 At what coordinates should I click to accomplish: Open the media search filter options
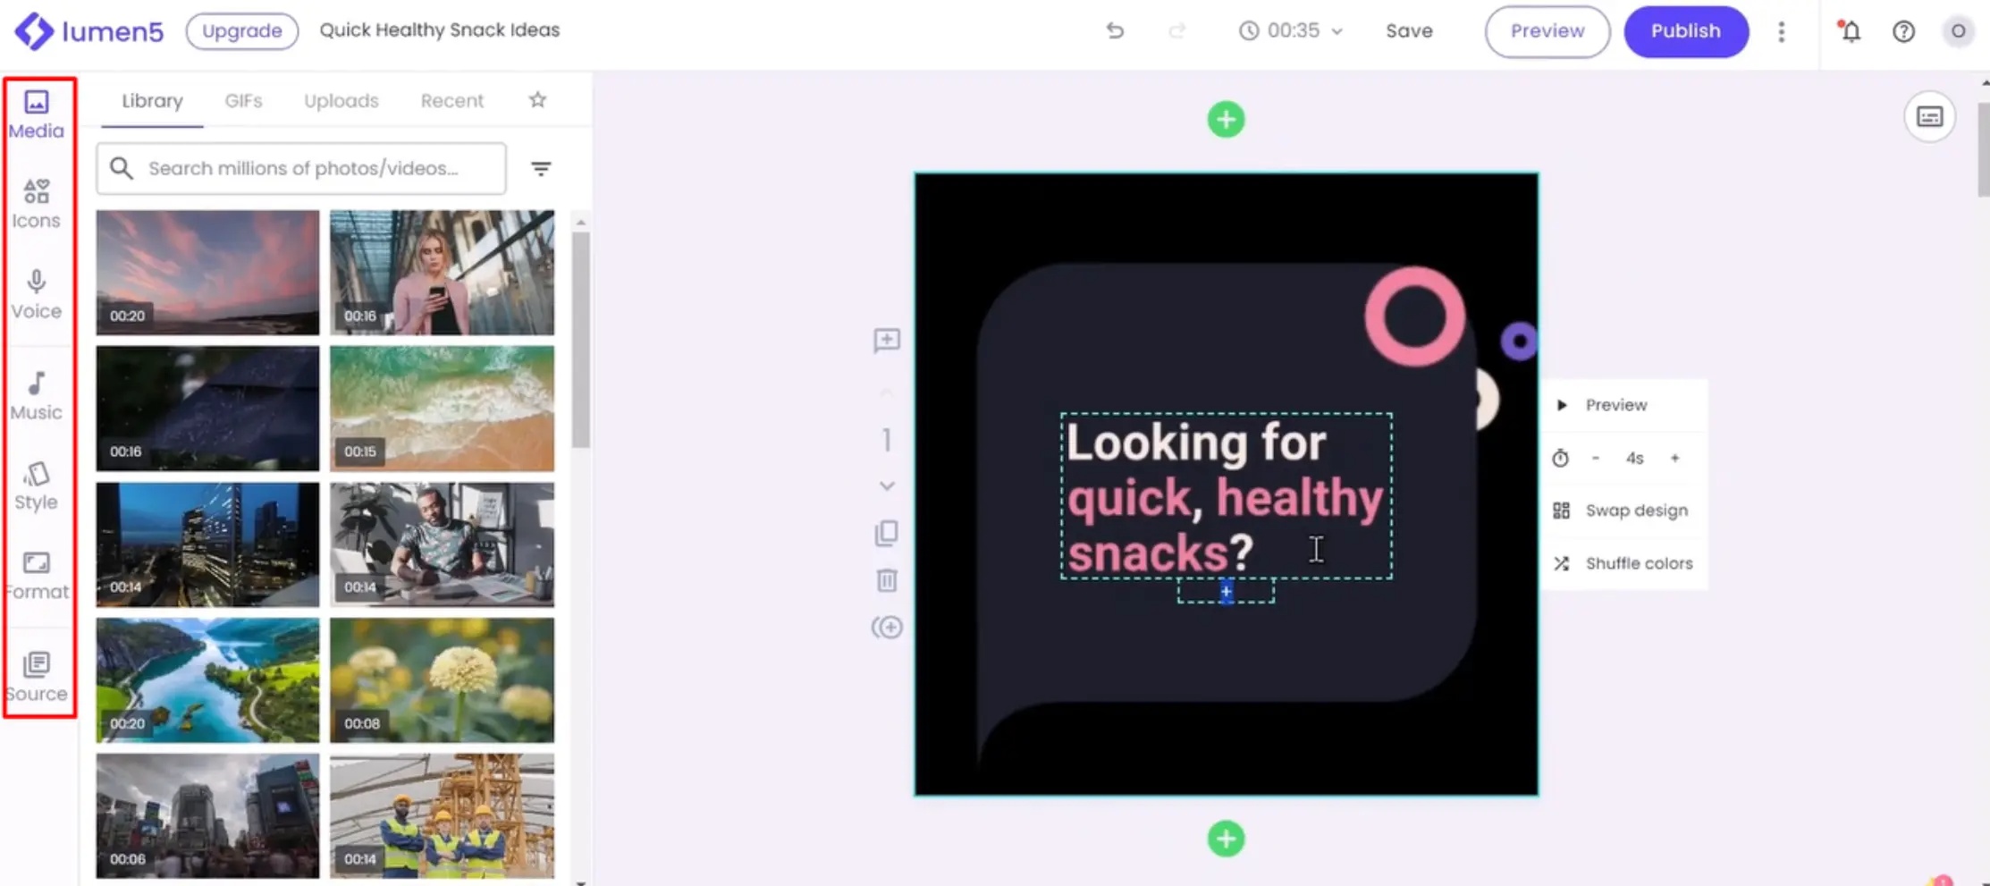[x=541, y=168]
